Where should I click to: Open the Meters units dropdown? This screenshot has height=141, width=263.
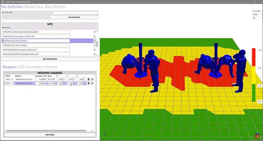[257, 14]
